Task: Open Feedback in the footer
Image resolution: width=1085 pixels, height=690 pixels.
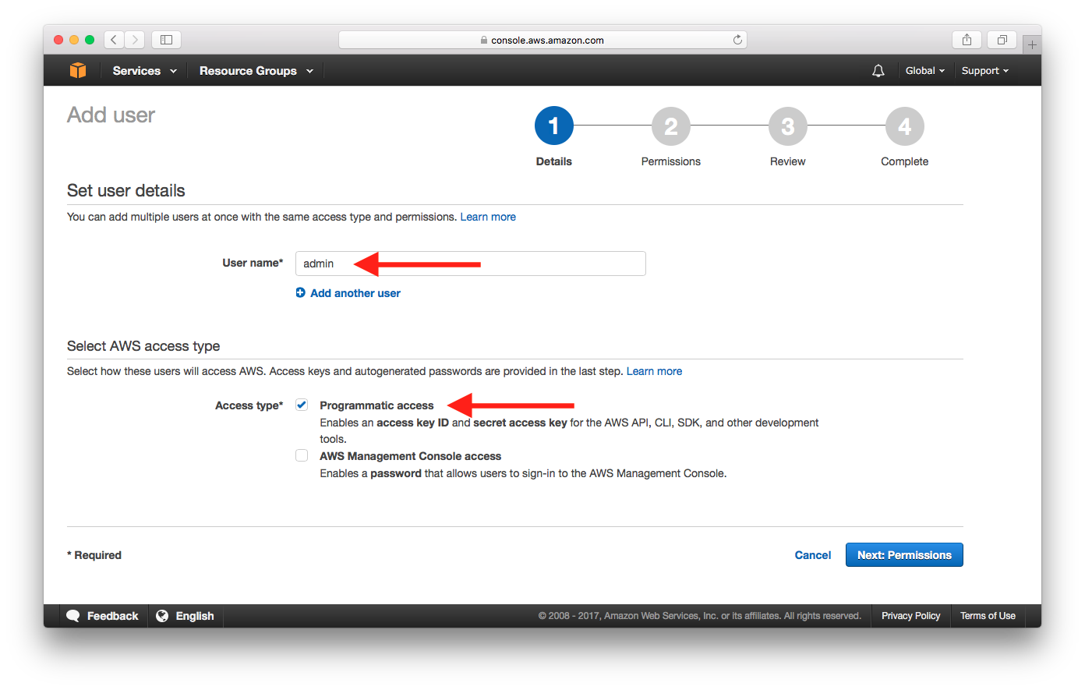Action: (112, 616)
